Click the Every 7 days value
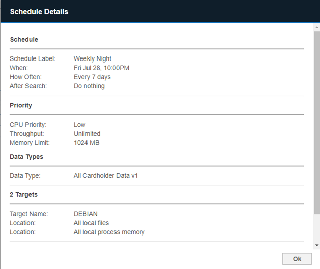Viewport: 320px width, 269px height. (92, 77)
